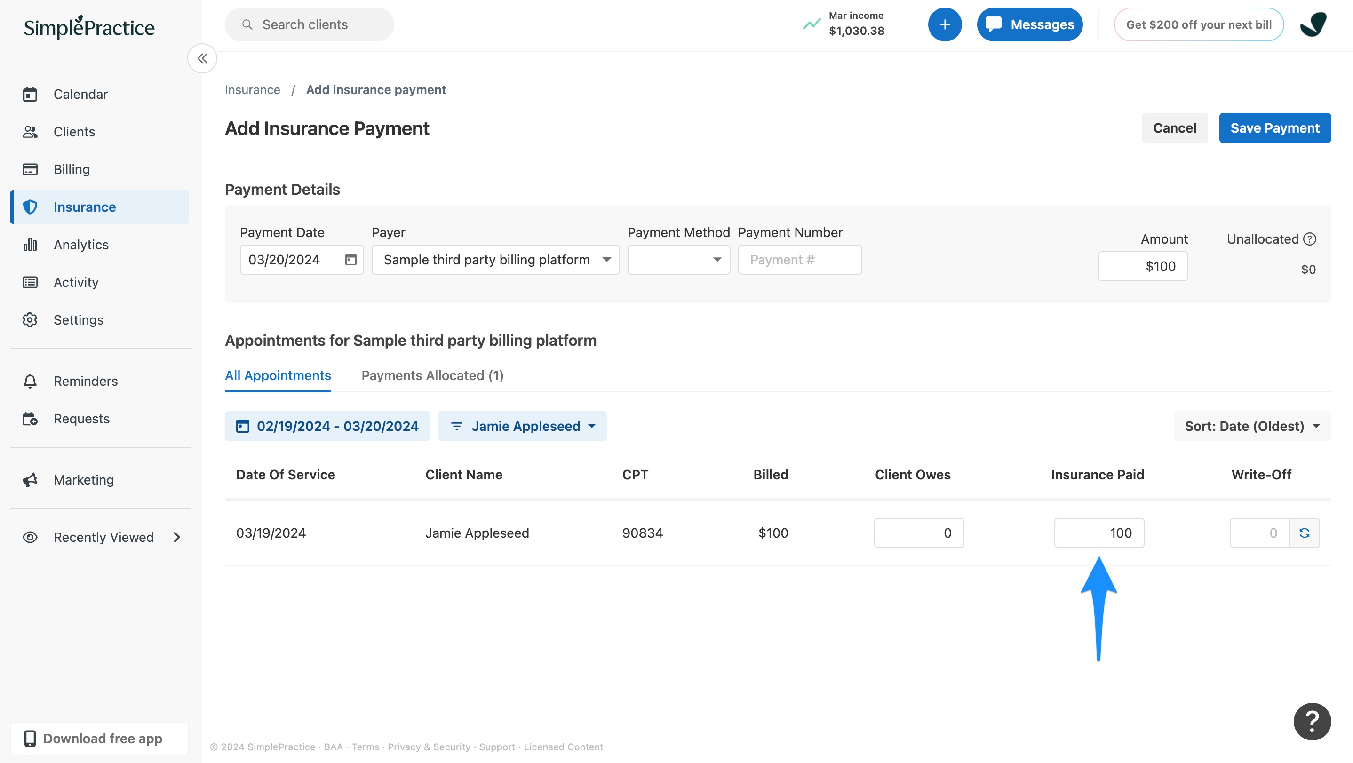Open the 02/19/2024 - 03/20/2024 date range filter

pos(327,426)
